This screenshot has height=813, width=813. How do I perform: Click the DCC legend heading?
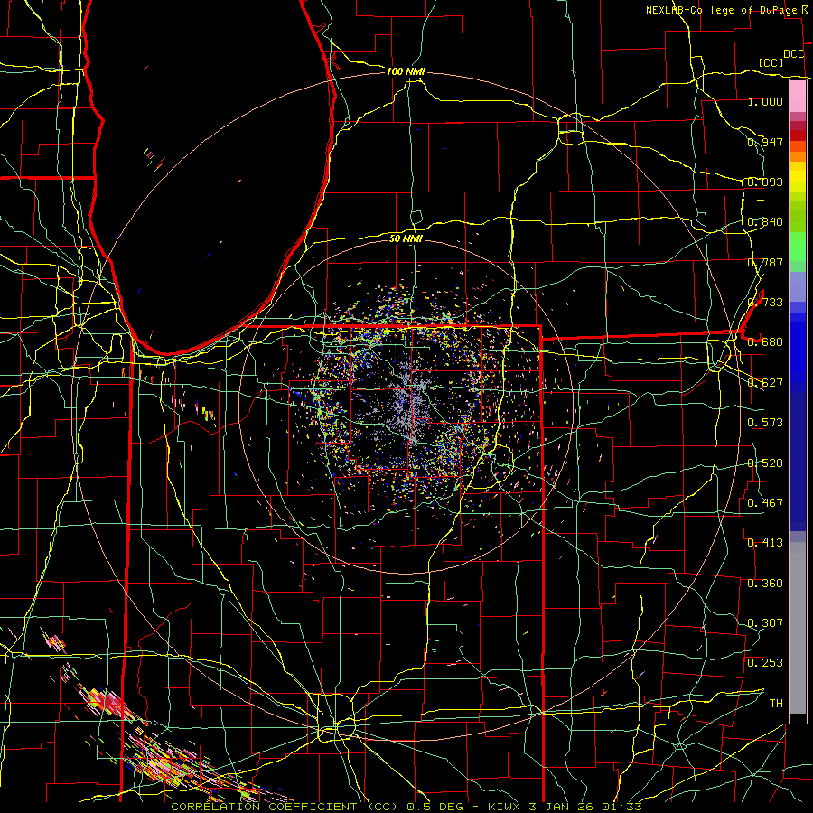pyautogui.click(x=793, y=54)
